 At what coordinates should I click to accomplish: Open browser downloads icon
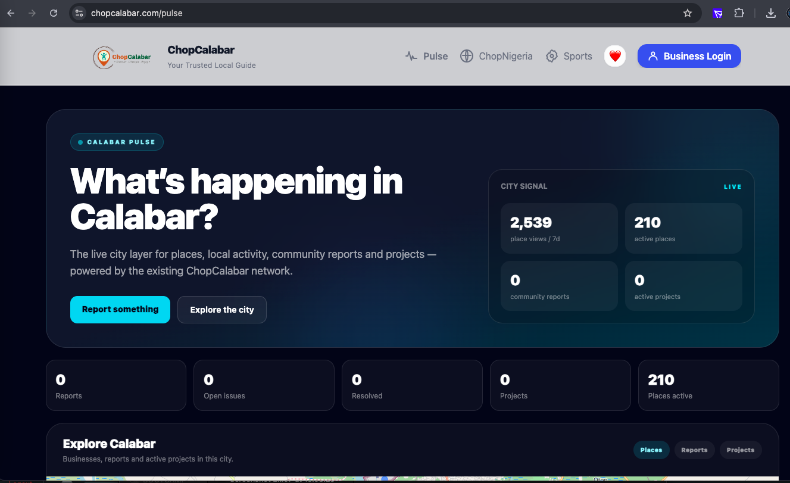point(771,13)
